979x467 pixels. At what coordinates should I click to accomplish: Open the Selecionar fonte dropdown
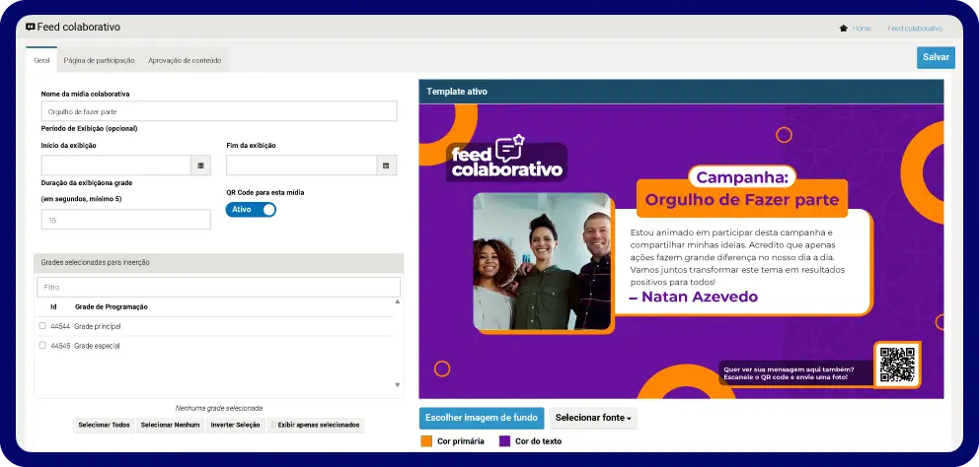[x=593, y=418]
